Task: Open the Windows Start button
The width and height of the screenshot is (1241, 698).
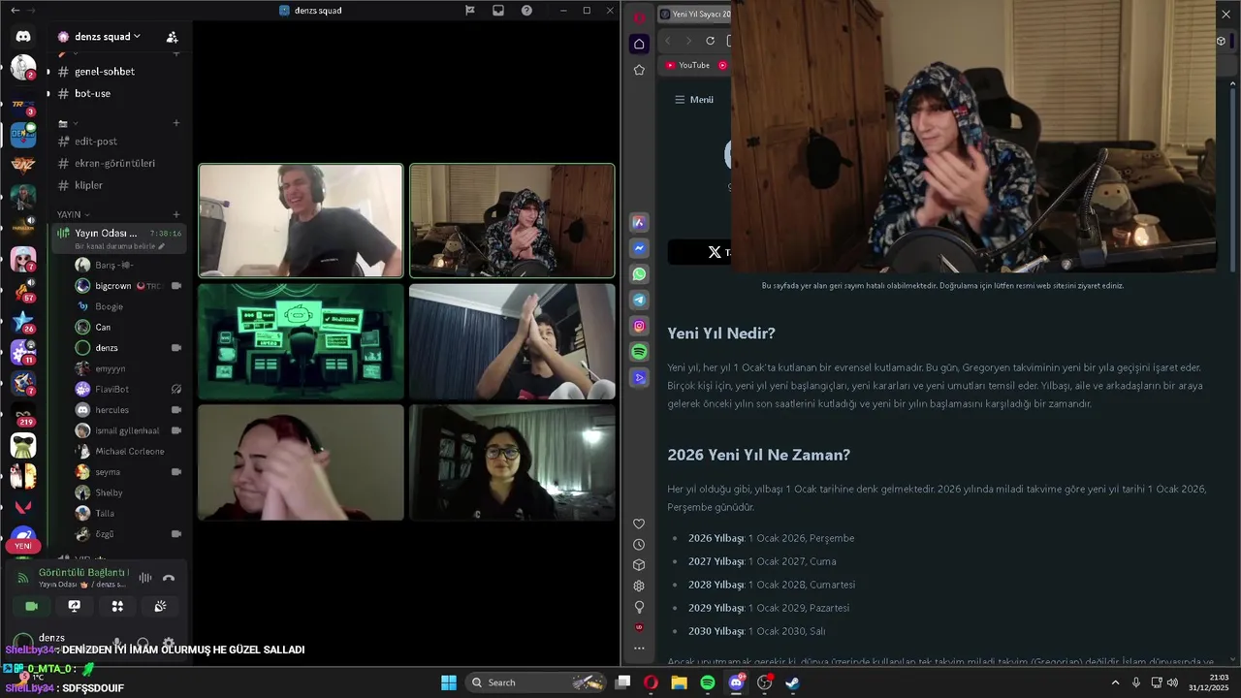Action: 449,682
